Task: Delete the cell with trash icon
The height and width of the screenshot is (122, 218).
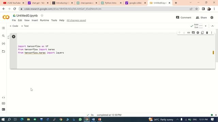Action: pos(207,33)
